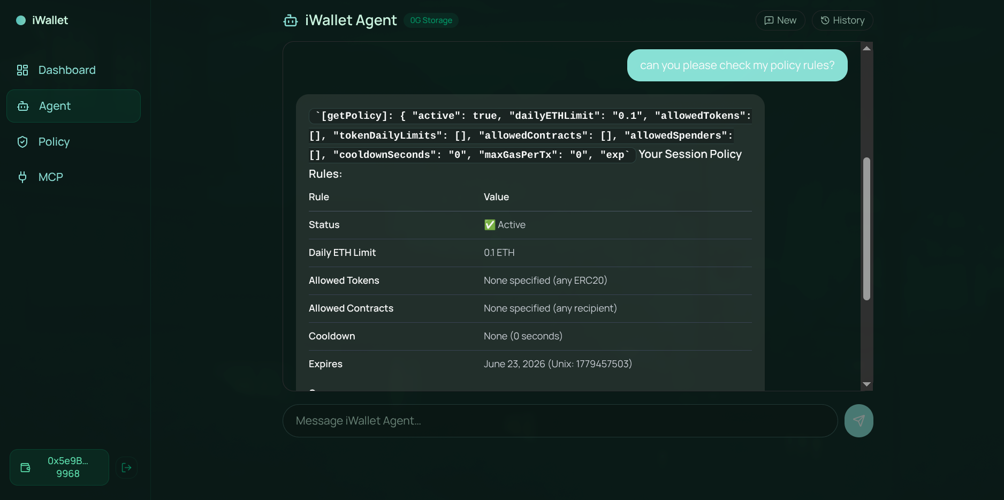Click the chat scrollbar up arrow
Viewport: 1004px width, 500px height.
click(867, 48)
